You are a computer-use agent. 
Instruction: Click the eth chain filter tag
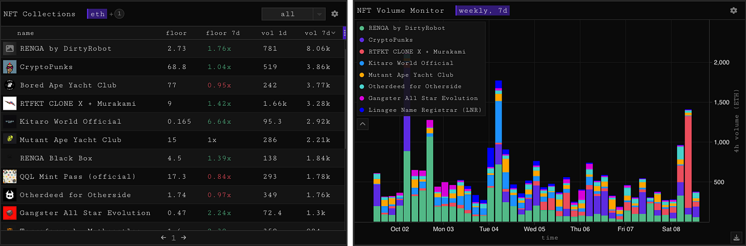96,14
